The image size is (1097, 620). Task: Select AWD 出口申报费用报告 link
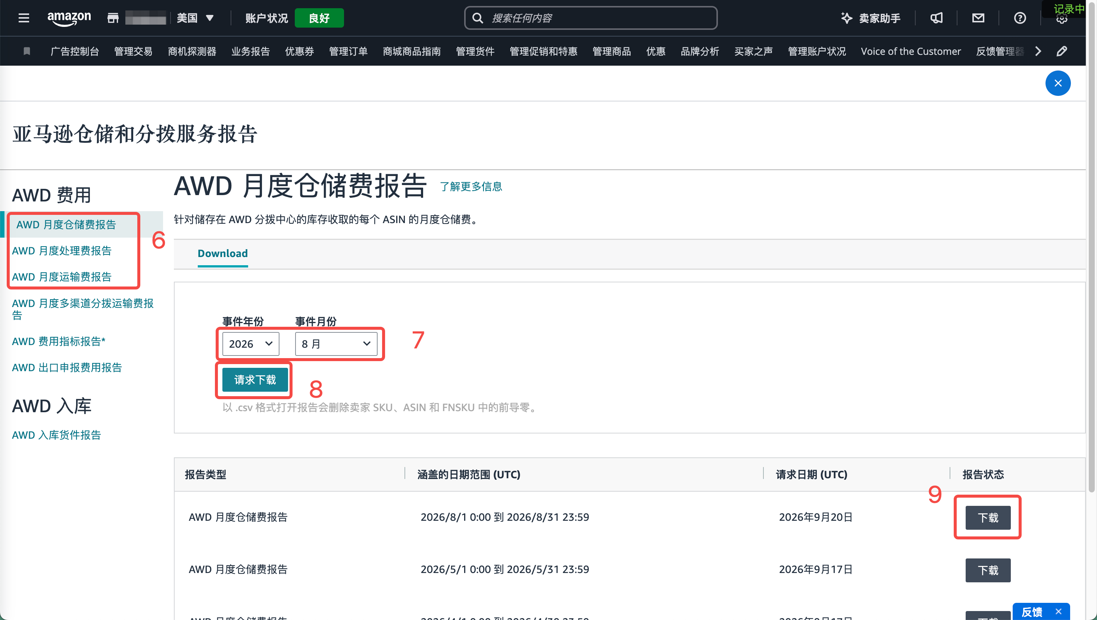point(67,367)
